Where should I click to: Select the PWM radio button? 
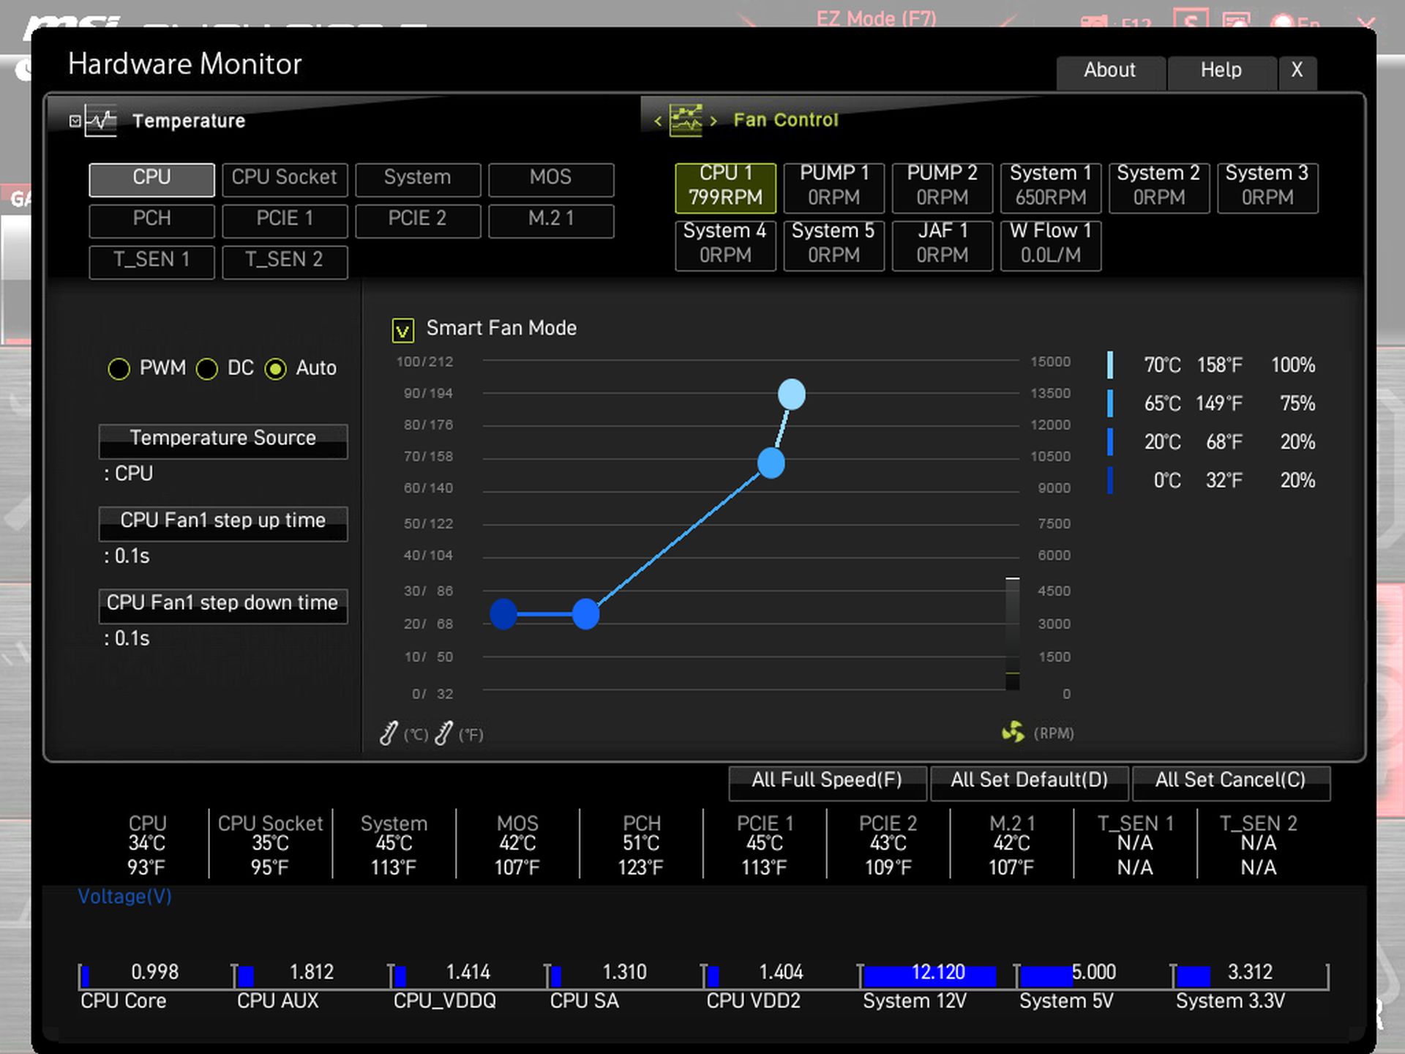coord(119,369)
